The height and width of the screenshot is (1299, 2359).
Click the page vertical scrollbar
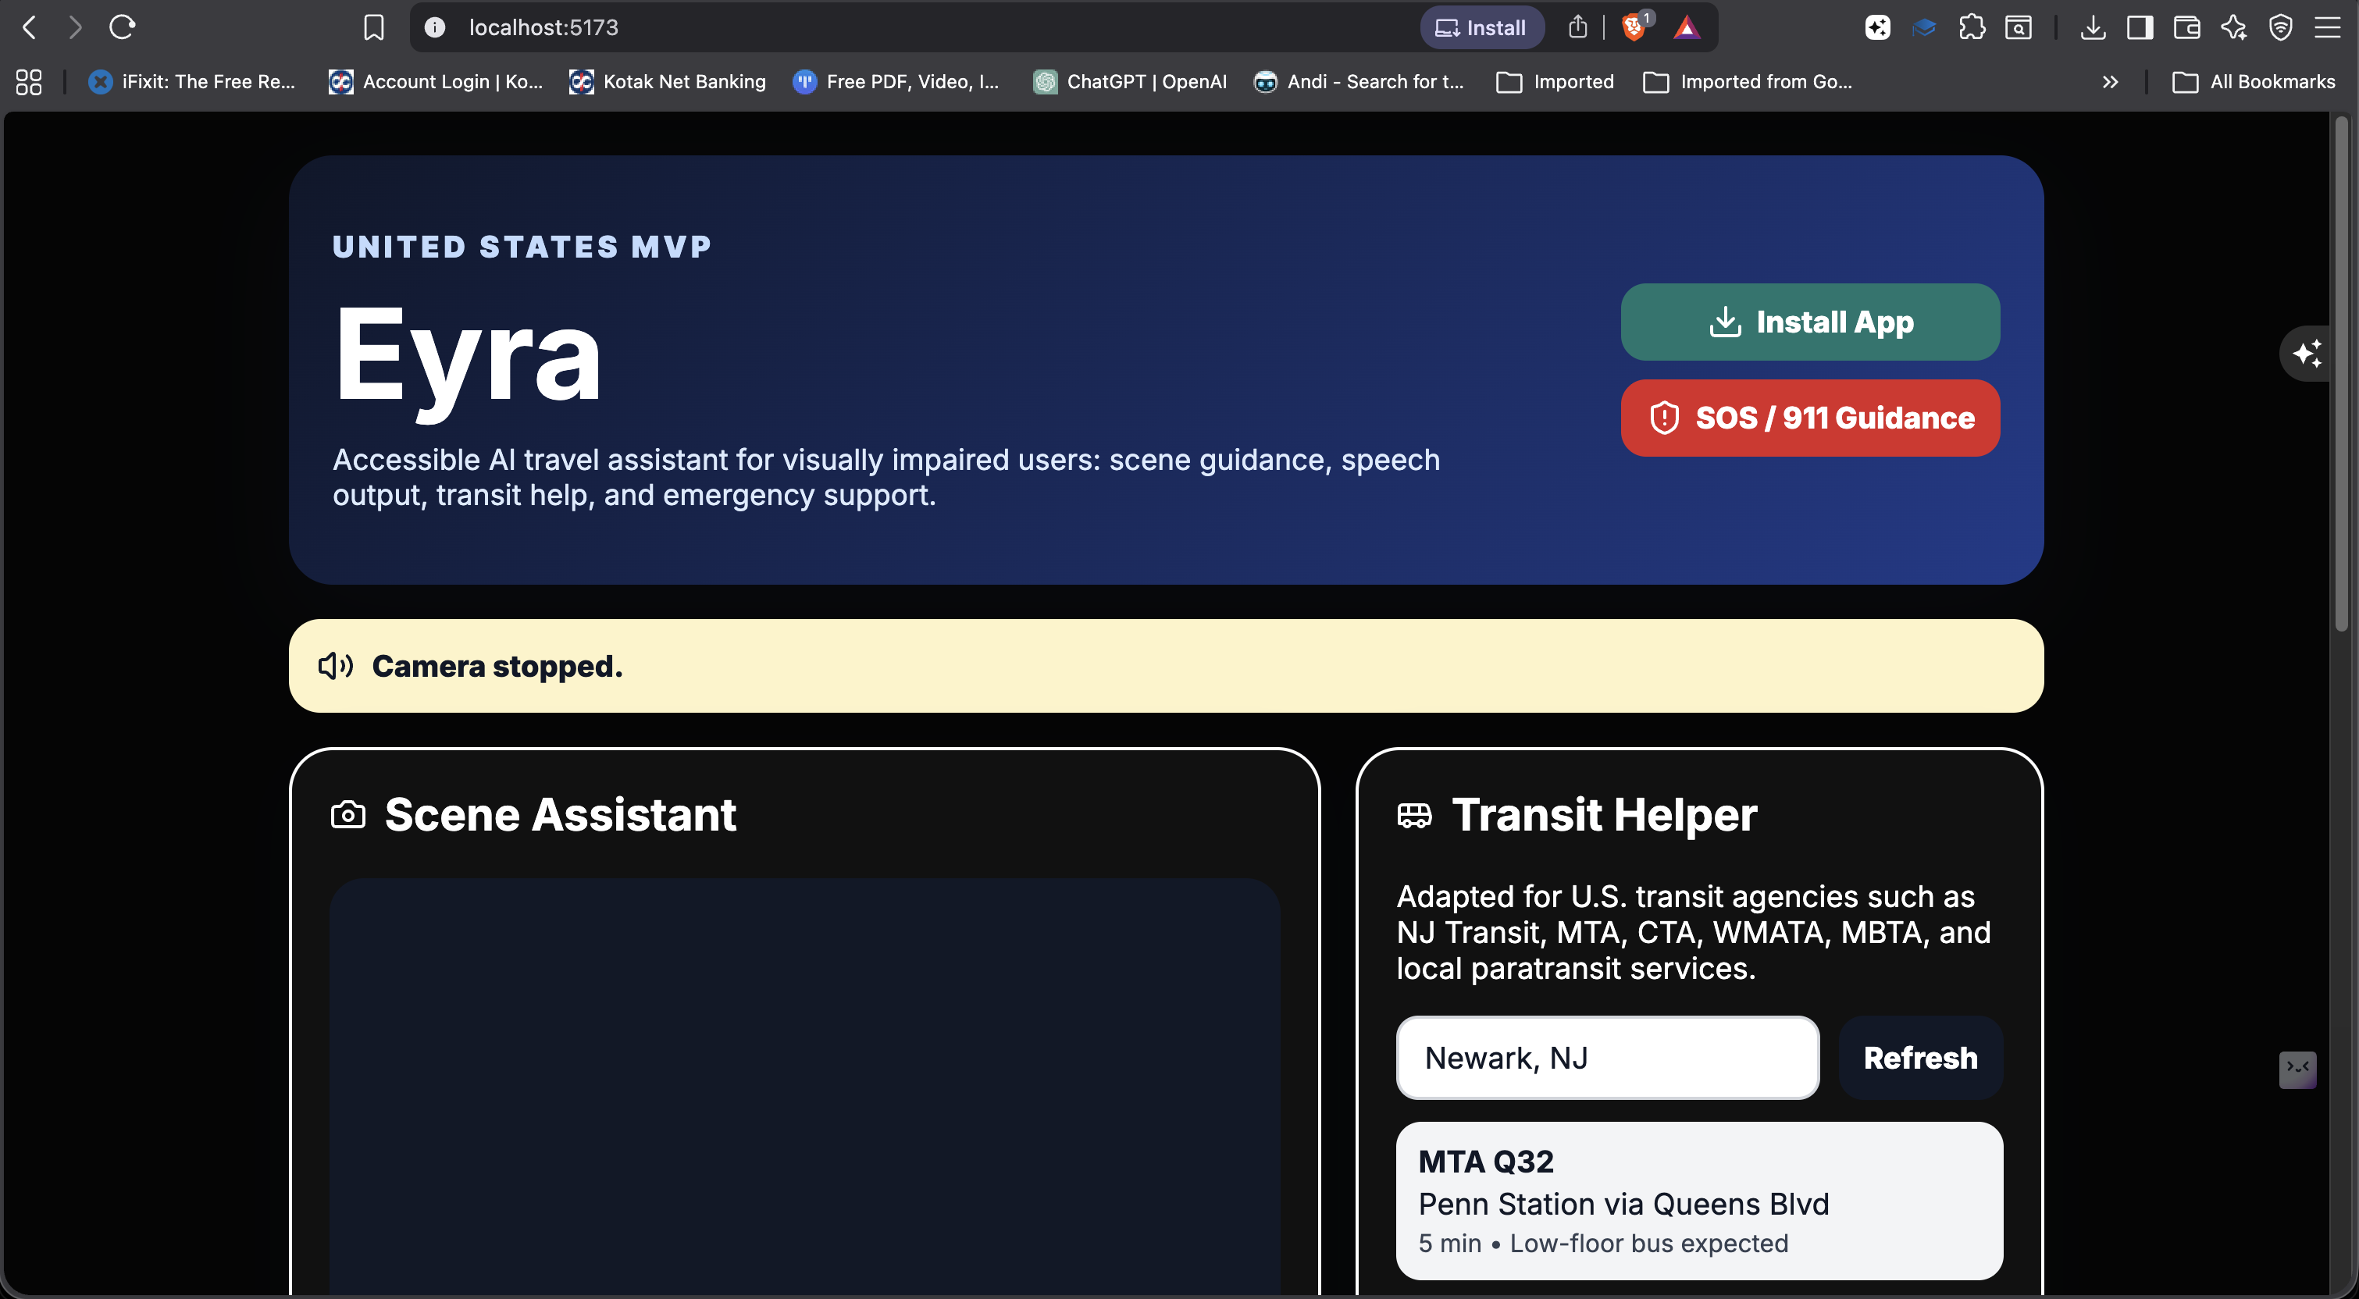tap(2341, 375)
